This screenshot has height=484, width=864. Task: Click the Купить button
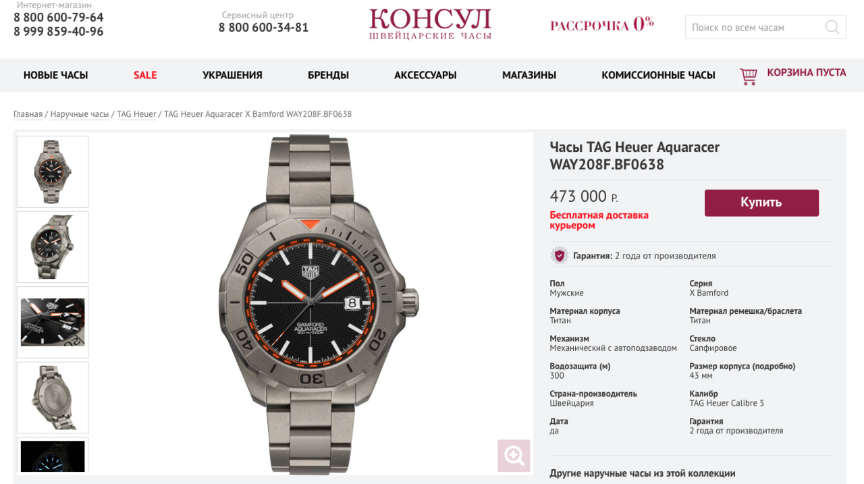click(761, 203)
